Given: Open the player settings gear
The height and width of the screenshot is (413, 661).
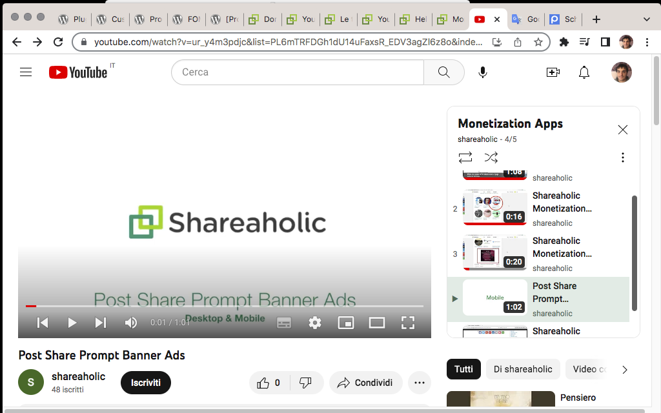Looking at the screenshot, I should tap(314, 323).
